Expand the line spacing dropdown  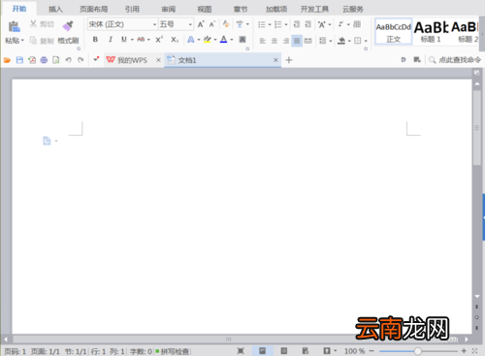pos(331,41)
